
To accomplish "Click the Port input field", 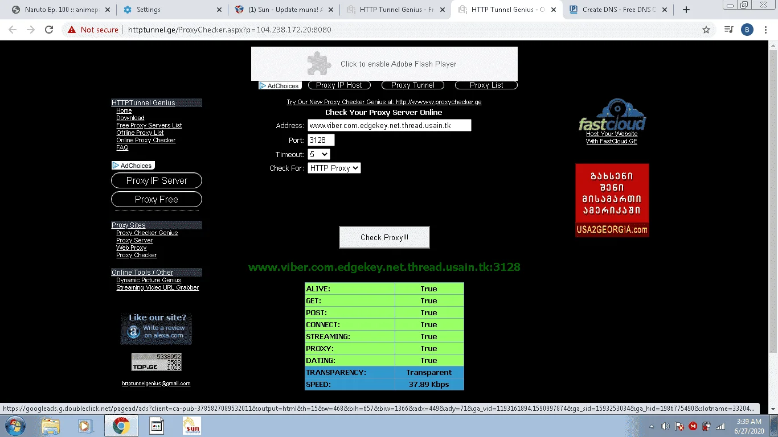I will point(321,140).
